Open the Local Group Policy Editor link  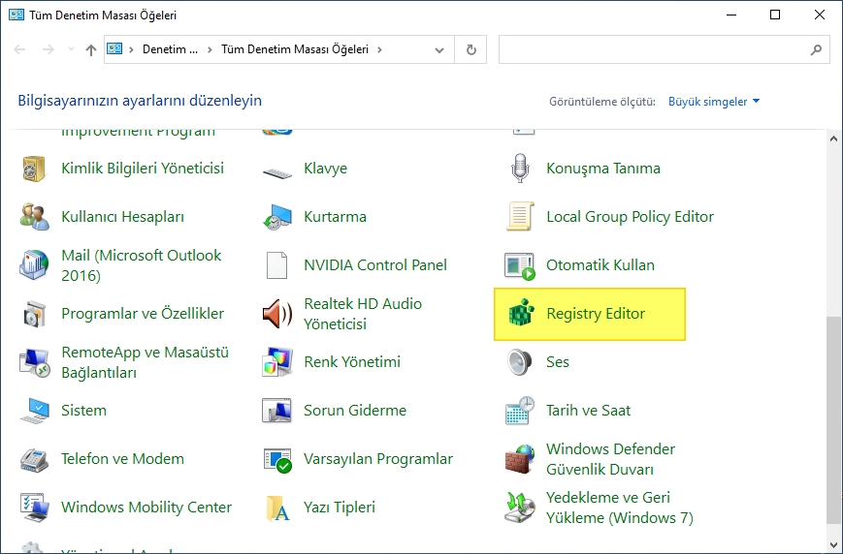coord(631,217)
